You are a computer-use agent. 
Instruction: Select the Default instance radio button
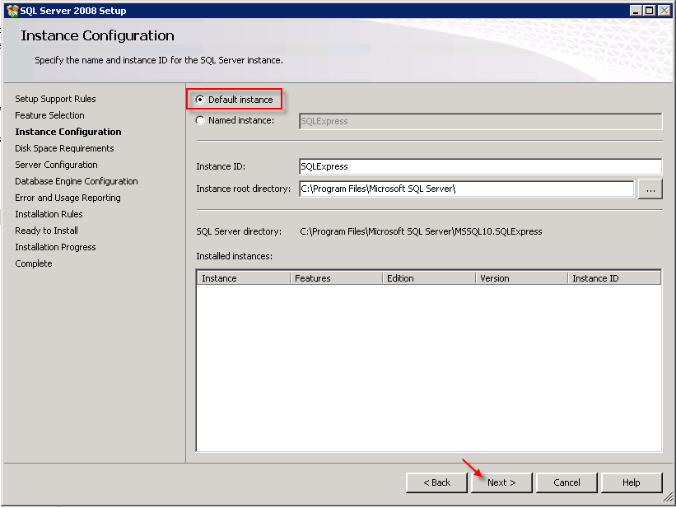tap(200, 100)
